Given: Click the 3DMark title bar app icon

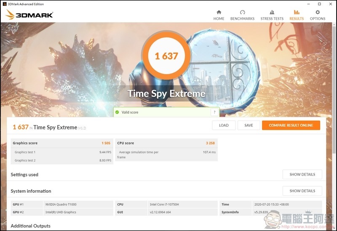Looking at the screenshot, I should pos(5,4).
